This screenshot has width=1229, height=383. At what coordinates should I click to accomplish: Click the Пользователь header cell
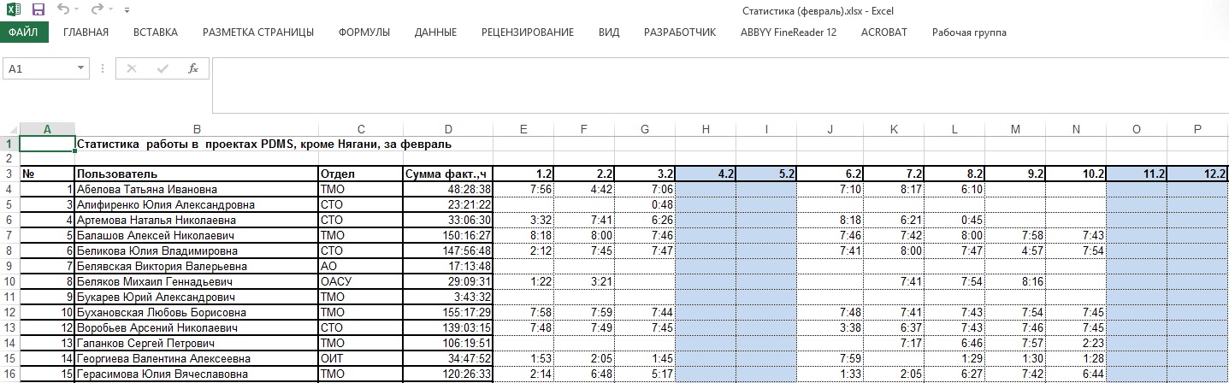pos(197,174)
